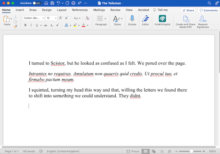Apply red font color swatch
Screen dimensions: 220x154
click(84, 25)
